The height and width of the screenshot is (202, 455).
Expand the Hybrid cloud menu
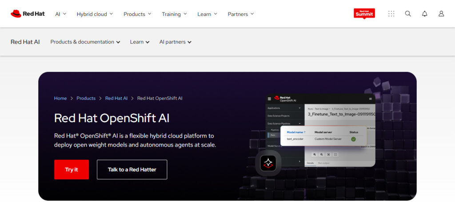click(x=95, y=14)
